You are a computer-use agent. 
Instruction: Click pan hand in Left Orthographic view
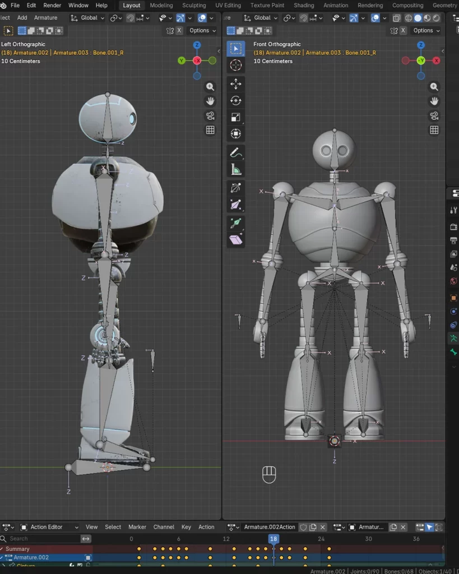pyautogui.click(x=210, y=101)
